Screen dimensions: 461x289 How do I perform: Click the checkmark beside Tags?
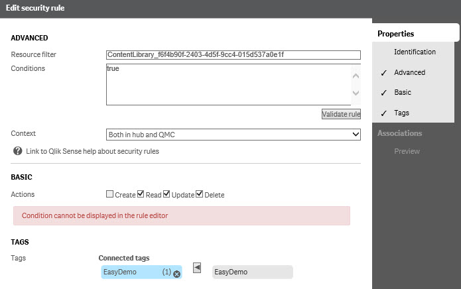[x=383, y=113]
